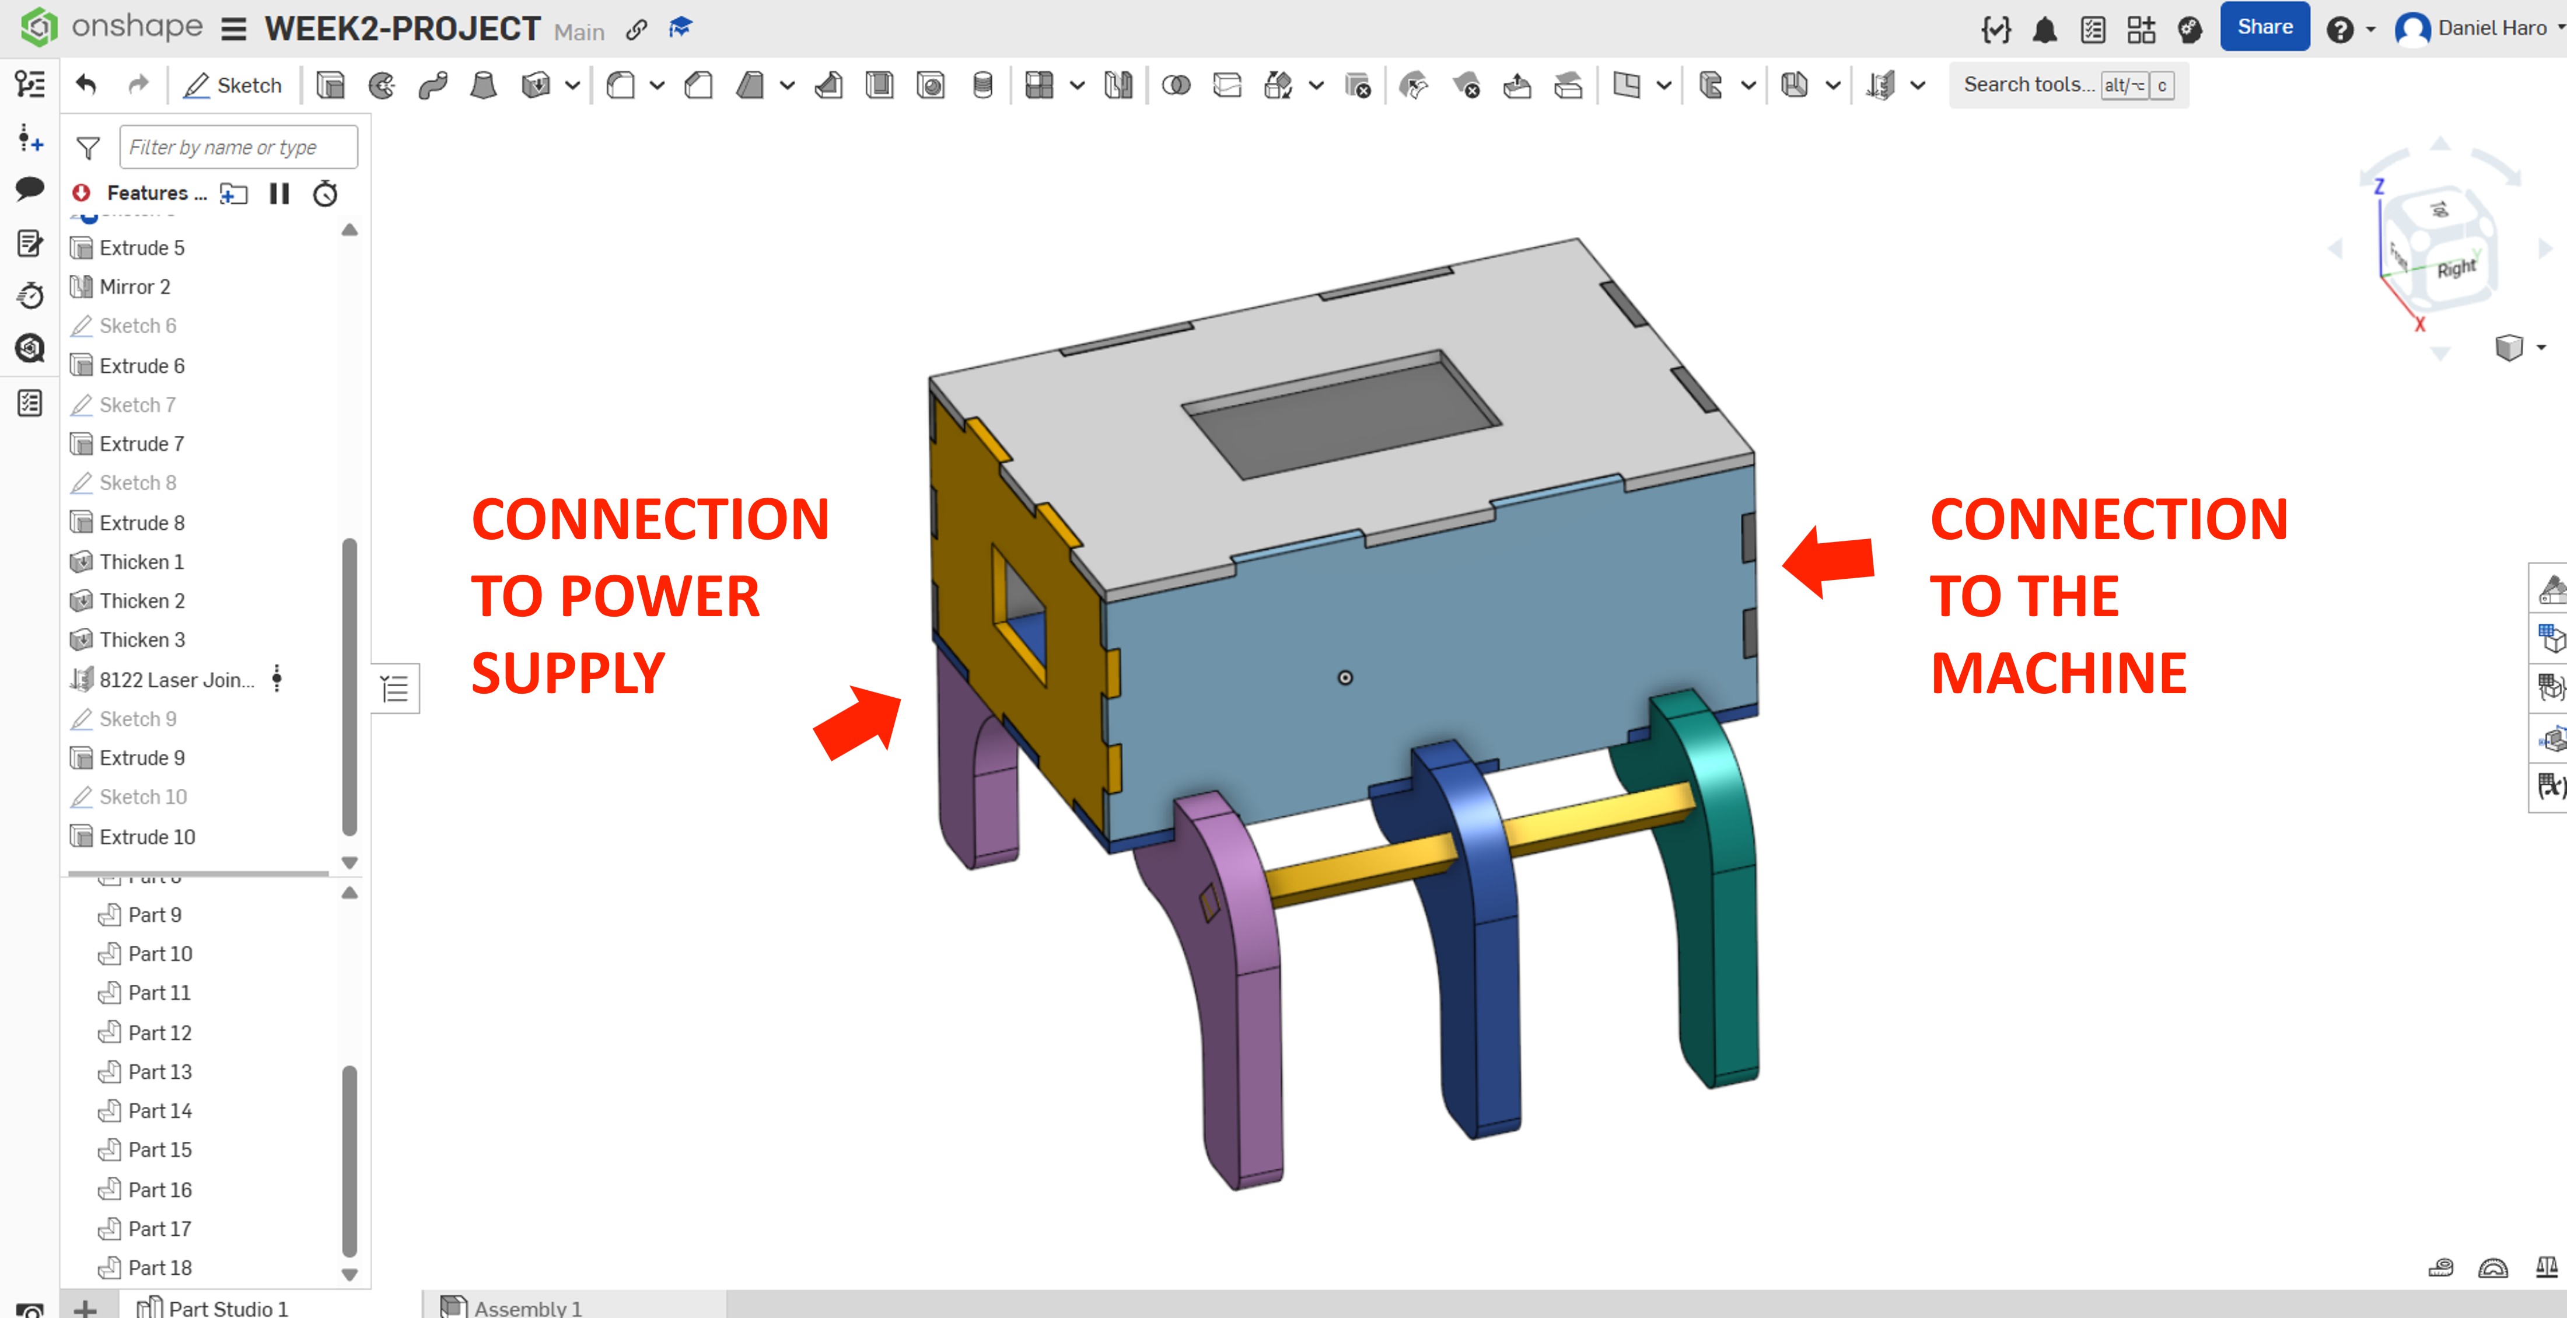This screenshot has width=2567, height=1318.
Task: Open the Onshape hamburger document menu
Action: click(233, 30)
